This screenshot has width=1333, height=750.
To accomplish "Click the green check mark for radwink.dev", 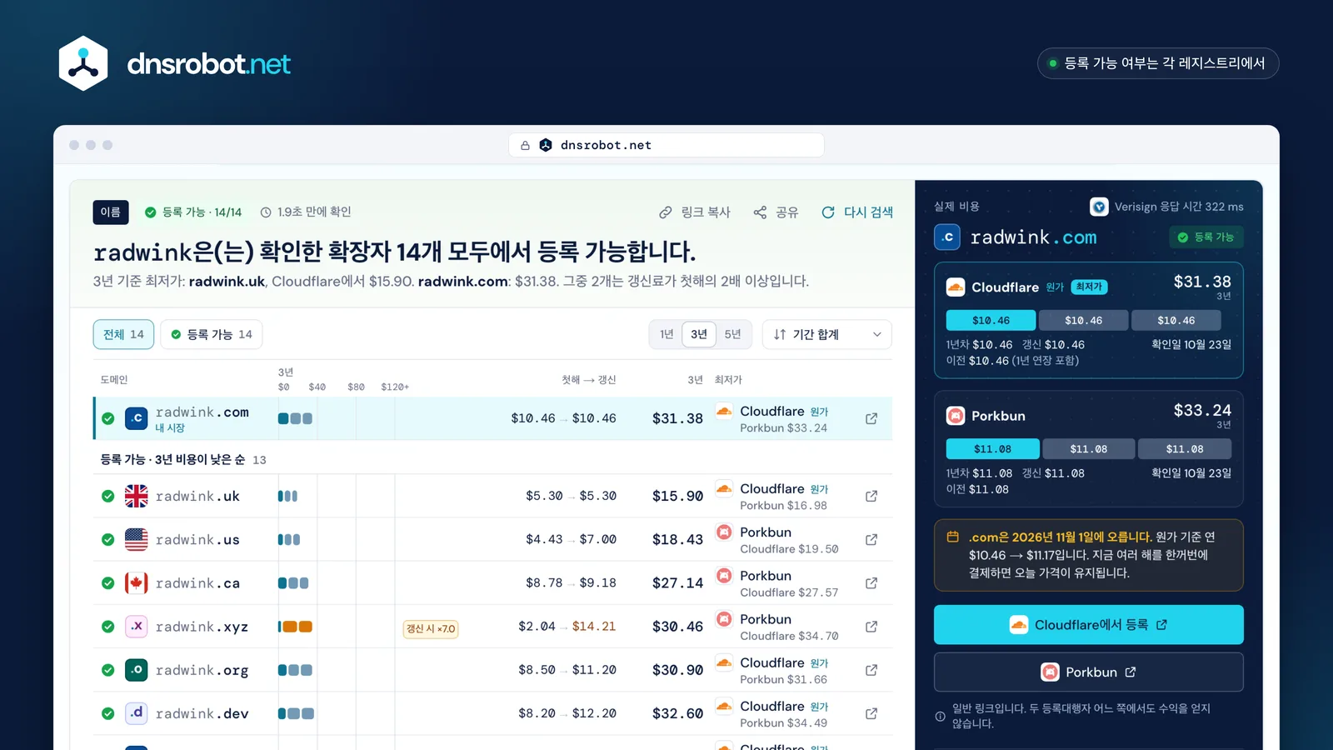I will click(x=108, y=713).
